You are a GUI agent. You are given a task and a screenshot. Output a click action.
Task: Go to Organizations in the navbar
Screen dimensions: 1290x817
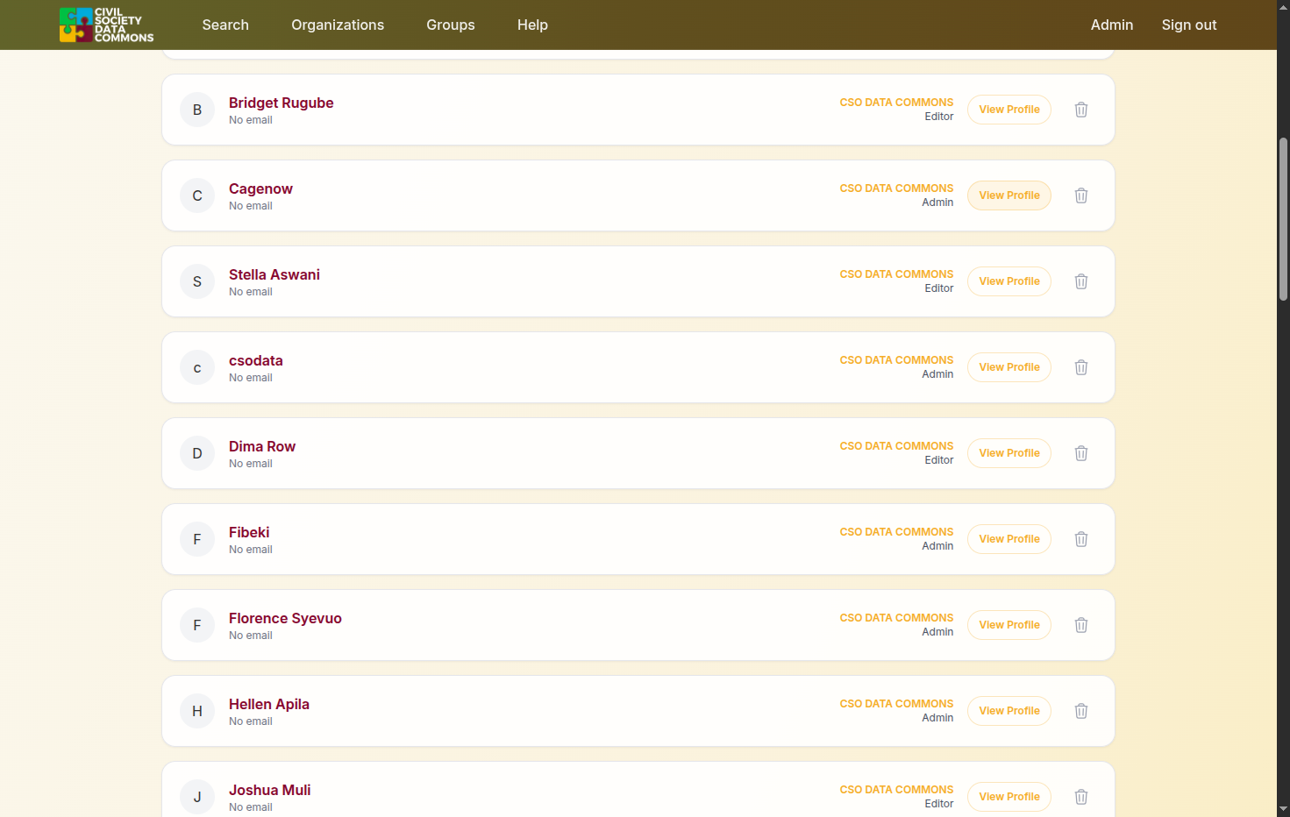[x=338, y=25]
